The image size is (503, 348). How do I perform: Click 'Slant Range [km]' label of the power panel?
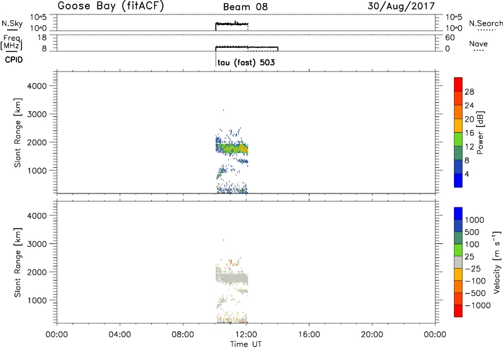[18, 133]
